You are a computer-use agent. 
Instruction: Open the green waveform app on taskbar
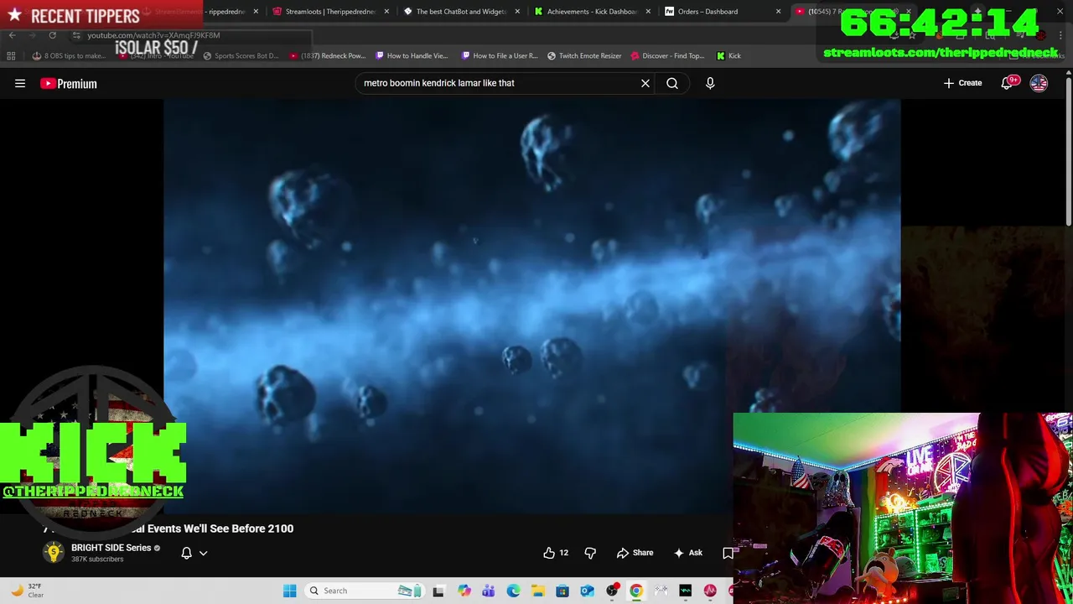pos(686,591)
